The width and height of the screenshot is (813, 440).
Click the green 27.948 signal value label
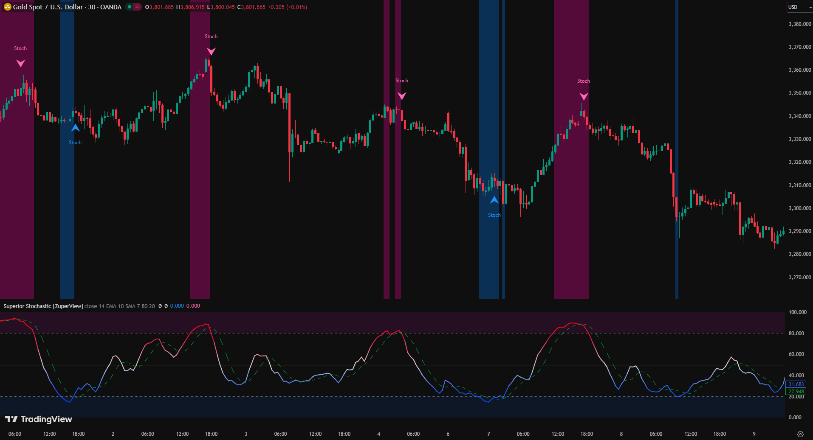[796, 391]
